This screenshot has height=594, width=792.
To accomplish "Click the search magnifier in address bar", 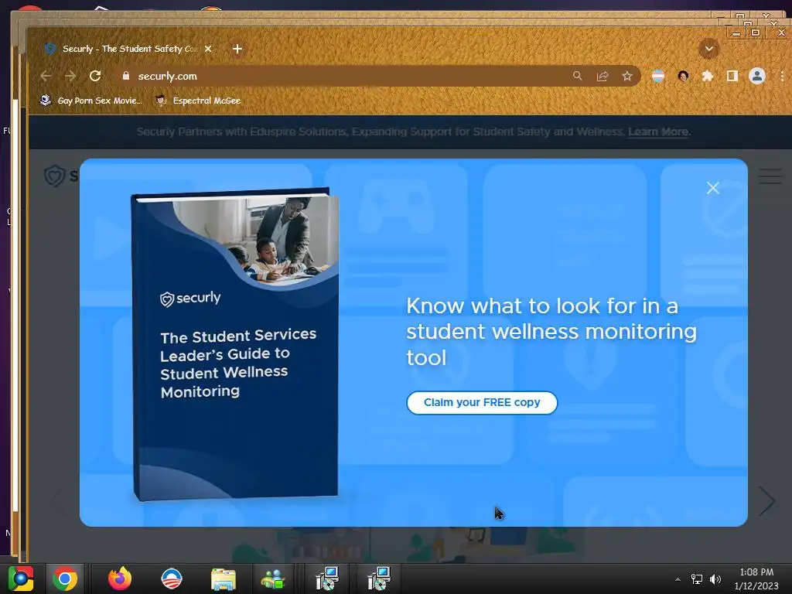I will pos(577,76).
